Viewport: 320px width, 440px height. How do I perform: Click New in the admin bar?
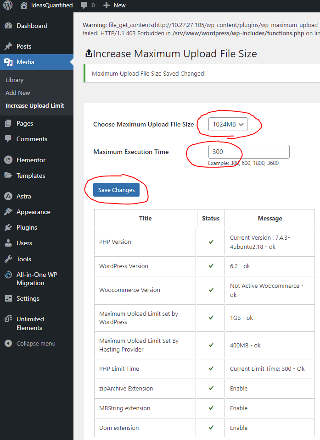click(119, 5)
